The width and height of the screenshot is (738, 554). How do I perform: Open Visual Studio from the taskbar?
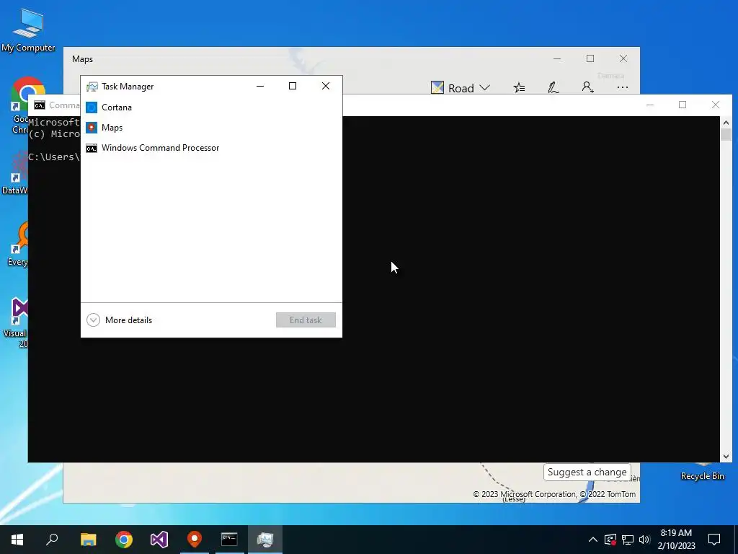click(159, 540)
